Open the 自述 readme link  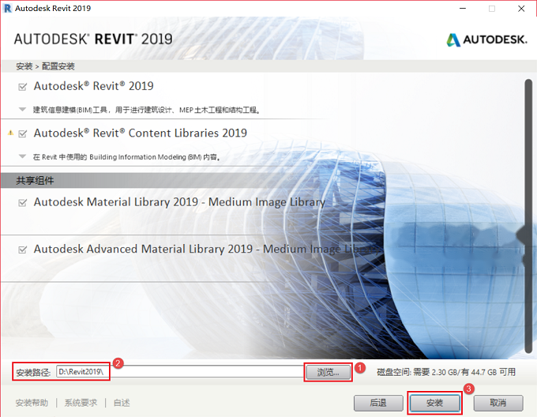(x=122, y=403)
